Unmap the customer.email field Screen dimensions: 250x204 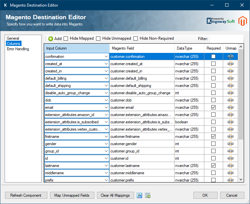230,107
